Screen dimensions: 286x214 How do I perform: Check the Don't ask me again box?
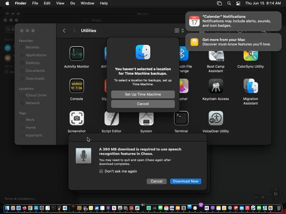[101, 171]
